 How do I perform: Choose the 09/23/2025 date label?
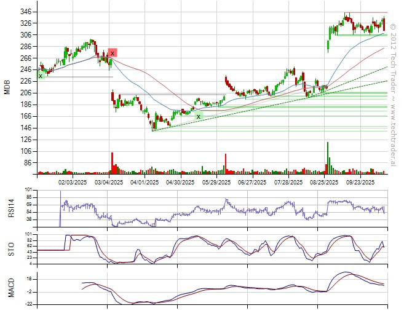pyautogui.click(x=360, y=182)
